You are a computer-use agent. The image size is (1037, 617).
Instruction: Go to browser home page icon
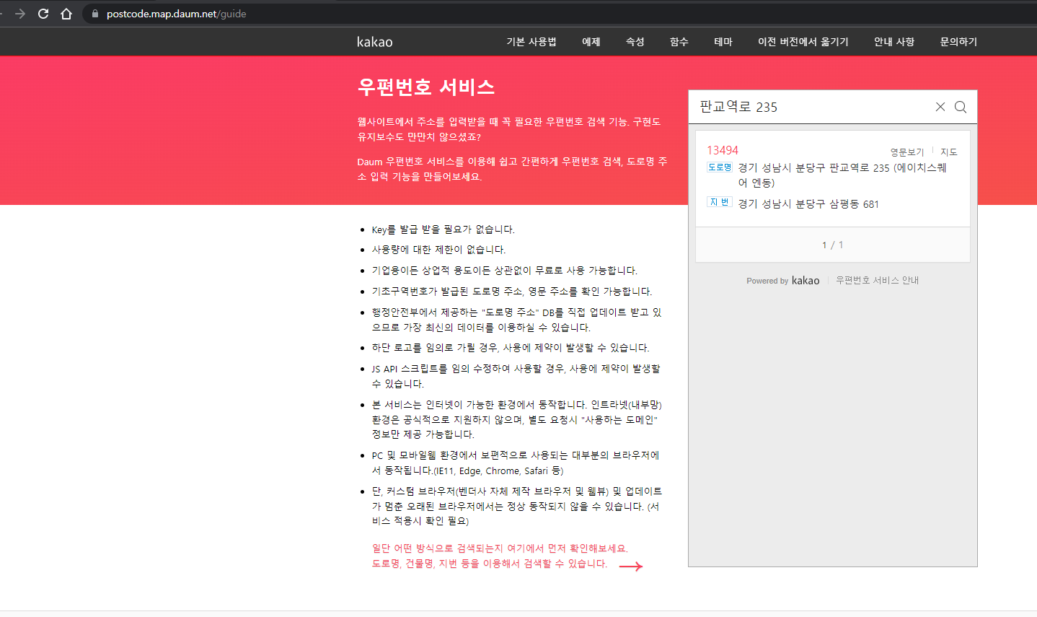[66, 14]
